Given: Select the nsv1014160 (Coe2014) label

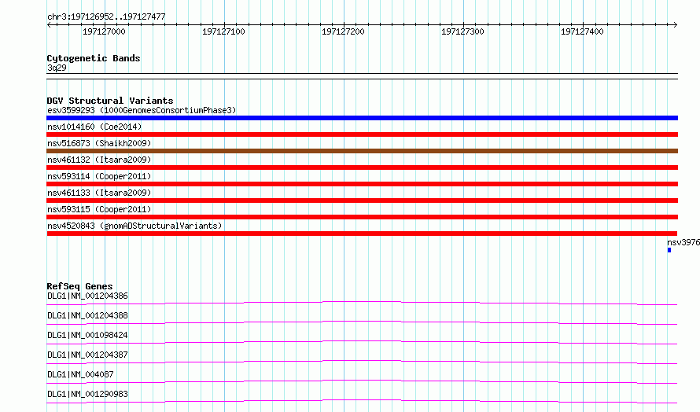Looking at the screenshot, I should click(94, 127).
